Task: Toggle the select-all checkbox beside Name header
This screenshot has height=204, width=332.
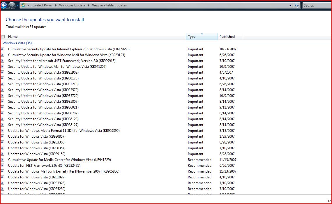Action: tap(3, 37)
